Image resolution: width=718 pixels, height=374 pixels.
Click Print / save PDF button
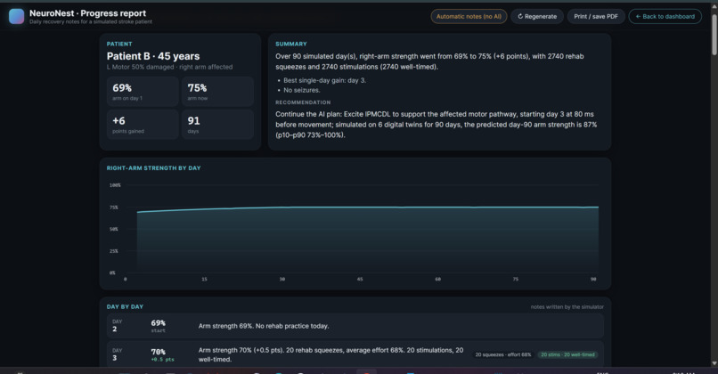click(x=596, y=17)
